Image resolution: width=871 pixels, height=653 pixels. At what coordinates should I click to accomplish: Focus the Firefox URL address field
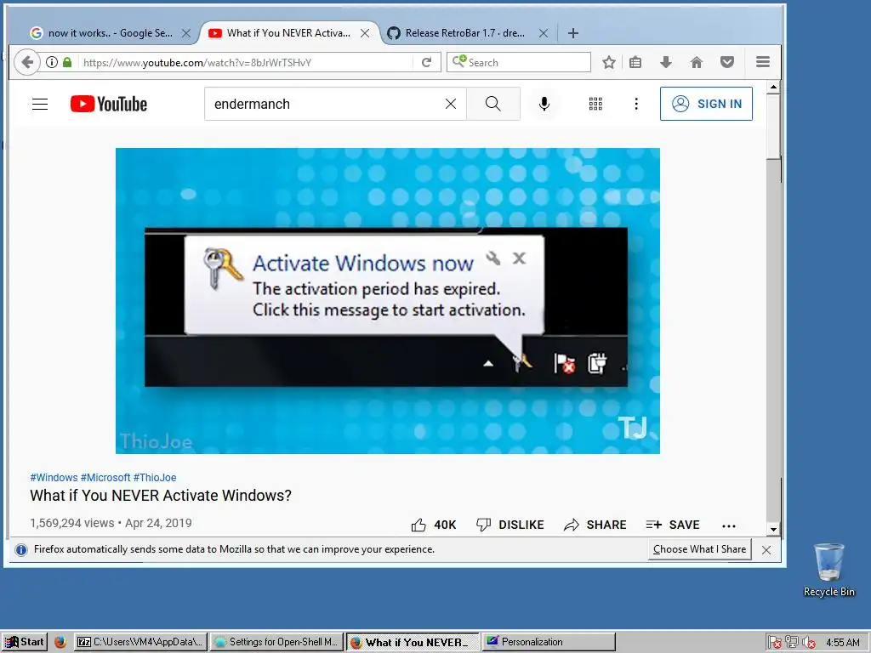tap(248, 62)
